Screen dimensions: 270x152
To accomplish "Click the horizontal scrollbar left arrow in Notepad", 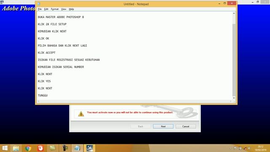I will click(38, 101).
